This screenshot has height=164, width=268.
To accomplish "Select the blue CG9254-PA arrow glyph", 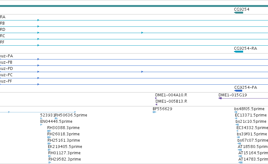I will (238, 91).
